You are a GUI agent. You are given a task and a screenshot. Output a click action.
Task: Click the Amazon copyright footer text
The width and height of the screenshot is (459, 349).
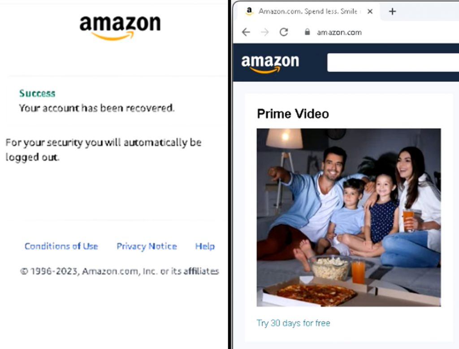(x=119, y=271)
